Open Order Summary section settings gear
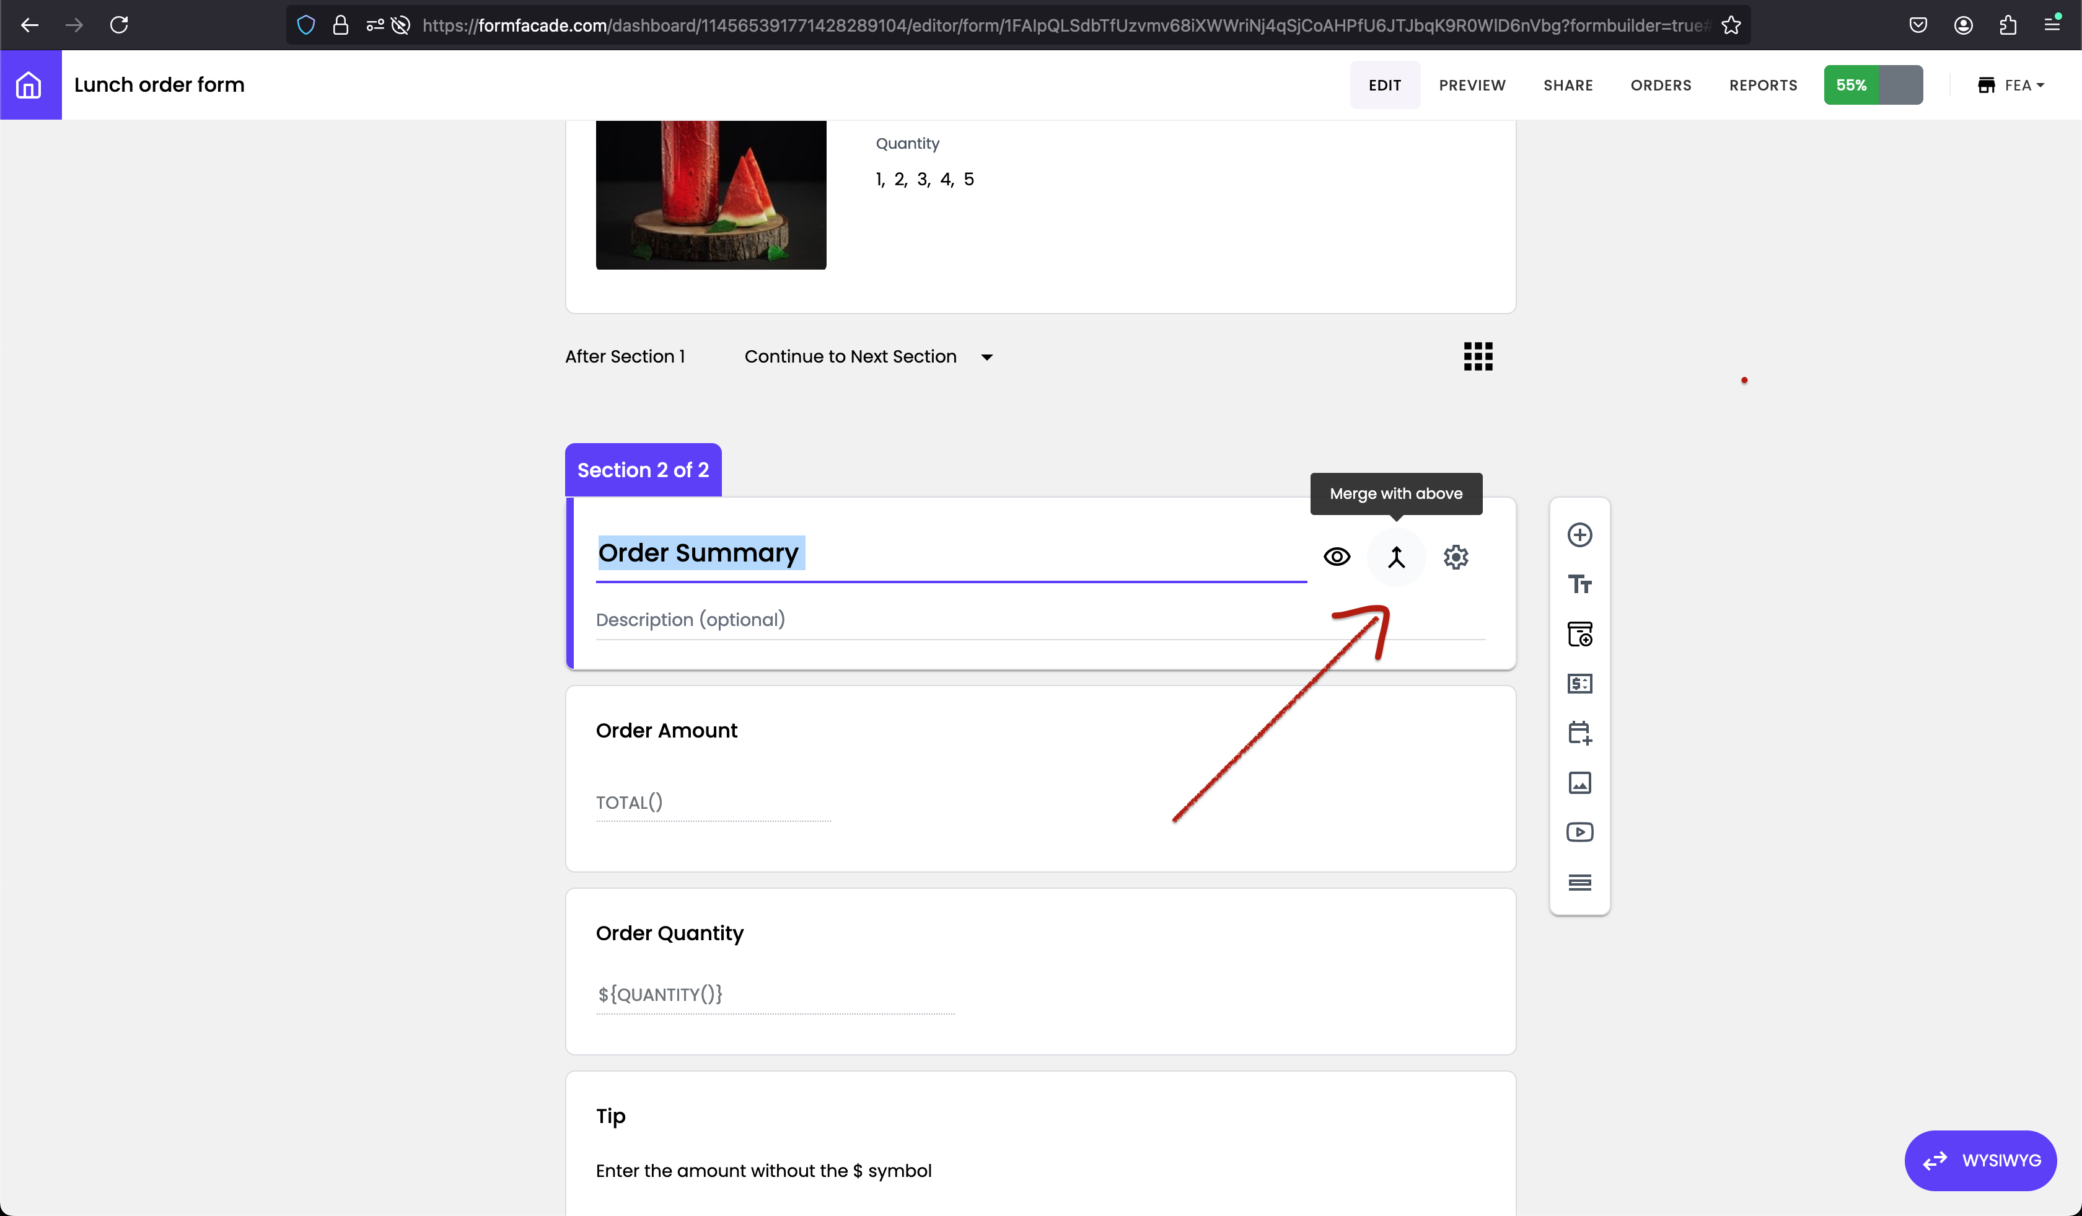Screen dimensions: 2082x1216 (1455, 558)
